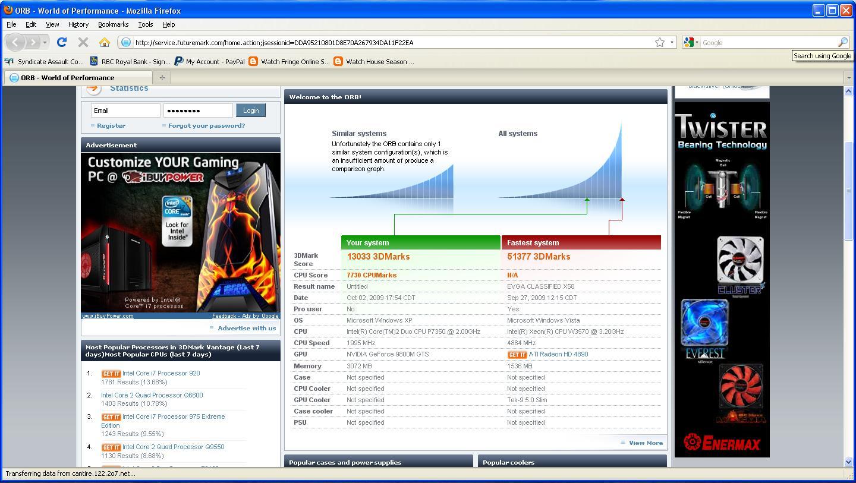The image size is (856, 483).
Task: Click the password input field
Action: tap(198, 111)
